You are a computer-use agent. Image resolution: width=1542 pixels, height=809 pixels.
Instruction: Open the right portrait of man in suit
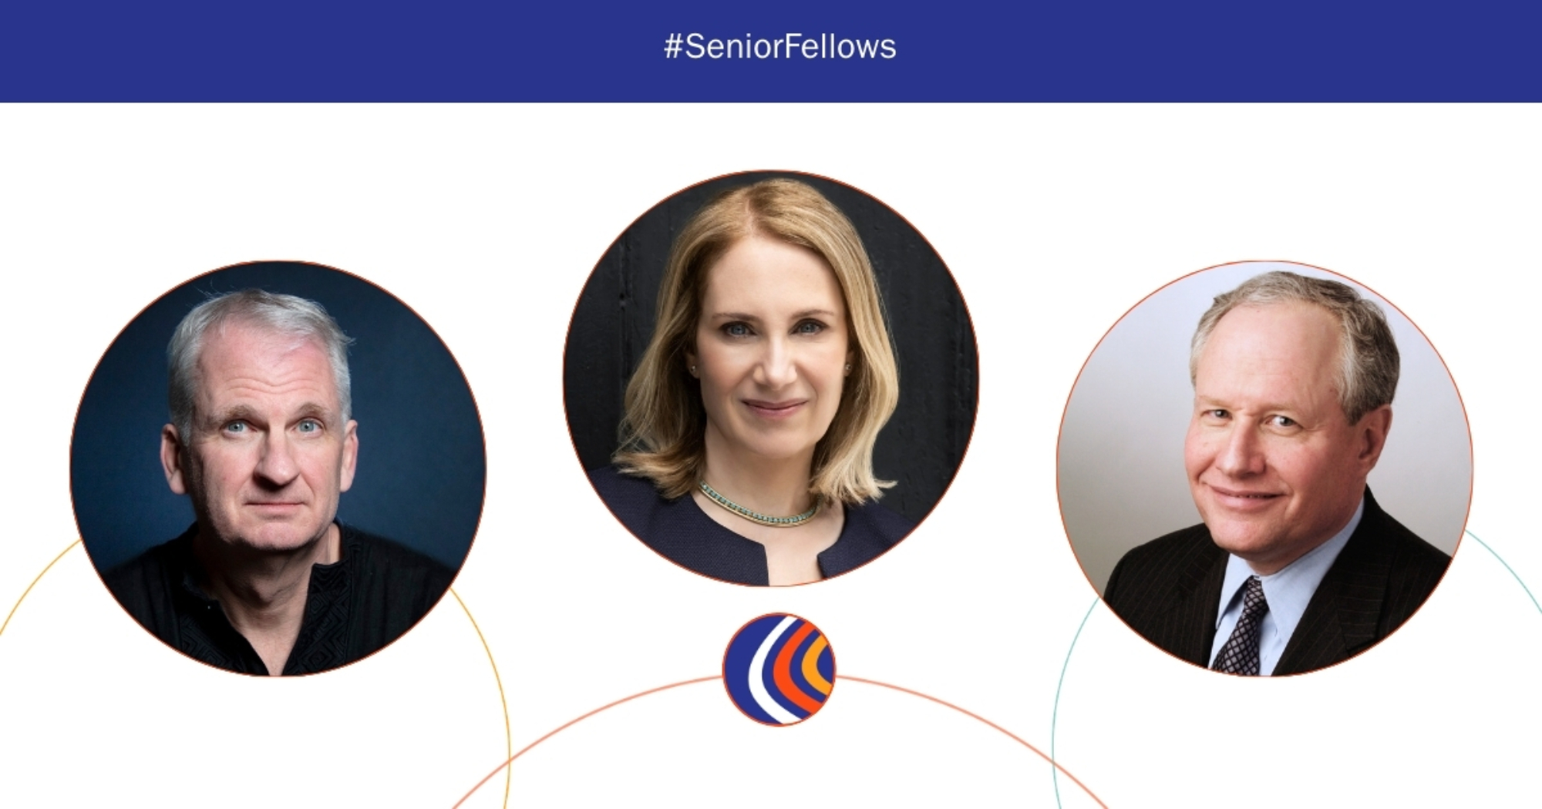[x=1264, y=468]
